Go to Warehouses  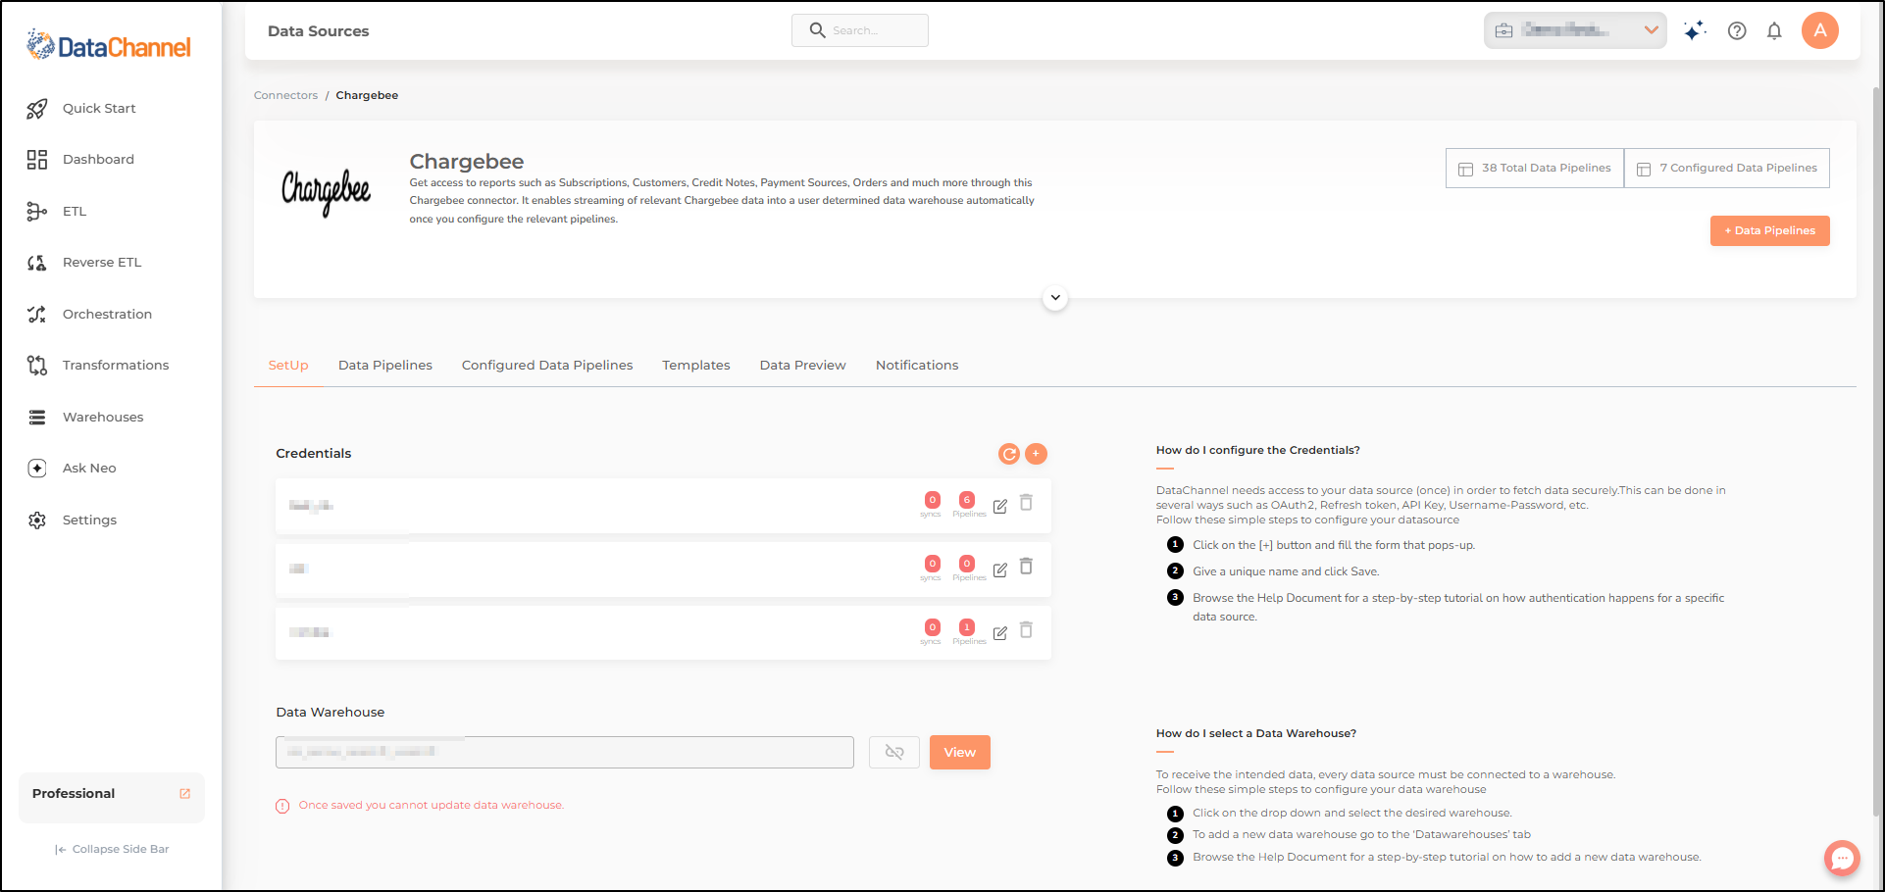(103, 417)
